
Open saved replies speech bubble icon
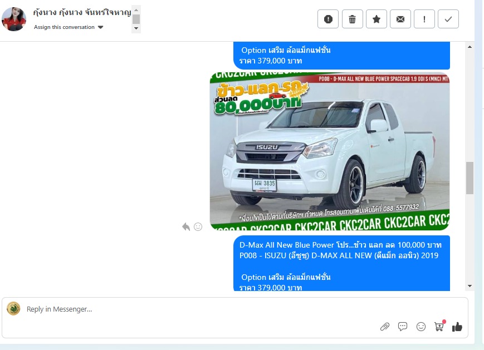(x=403, y=327)
